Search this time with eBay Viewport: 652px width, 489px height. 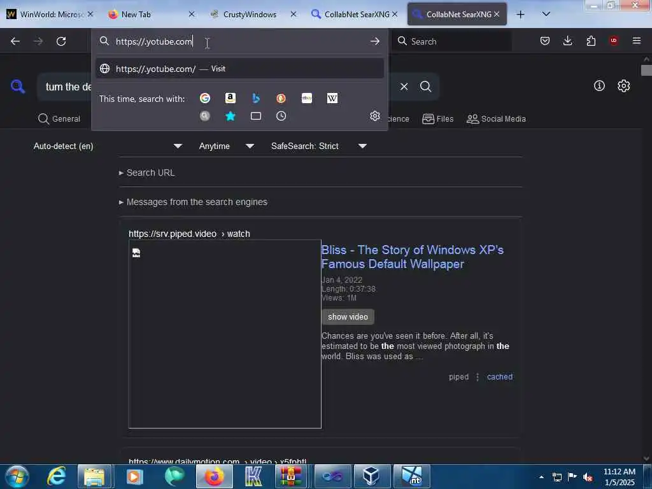307,98
